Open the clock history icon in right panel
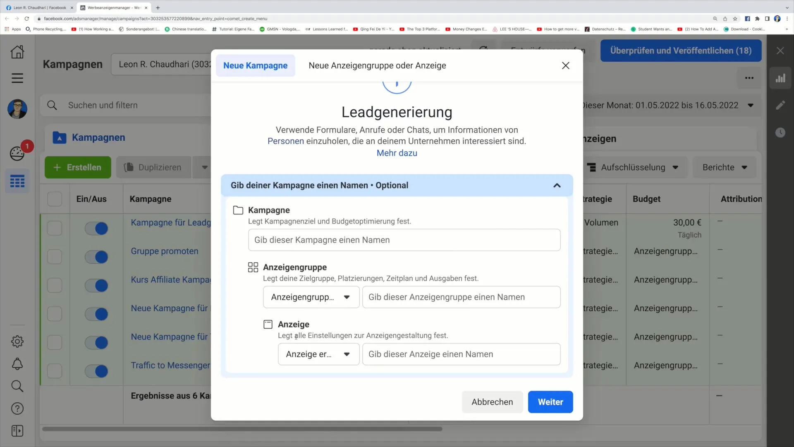The height and width of the screenshot is (447, 794). 780,132
